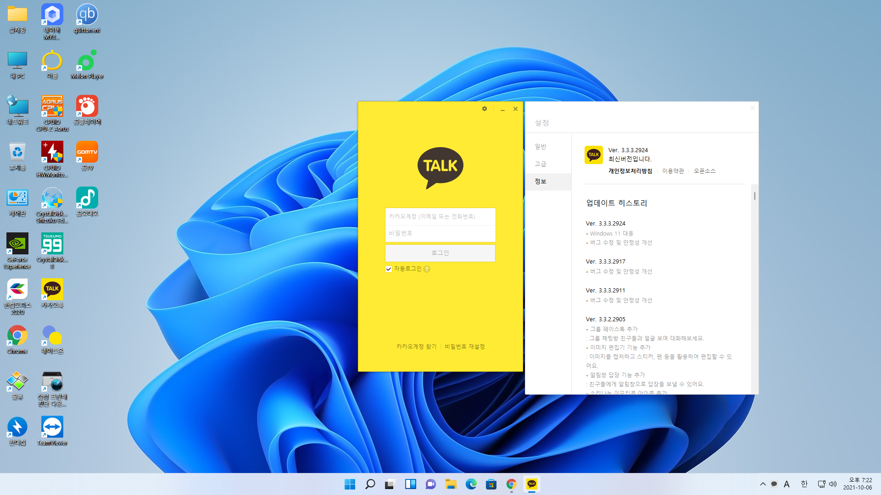Expand the system tray hidden icons chevron
The width and height of the screenshot is (881, 495).
click(x=763, y=484)
